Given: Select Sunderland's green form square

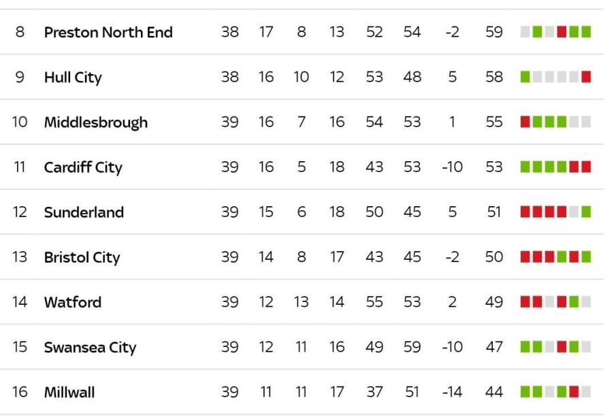Looking at the screenshot, I should pyautogui.click(x=586, y=212).
